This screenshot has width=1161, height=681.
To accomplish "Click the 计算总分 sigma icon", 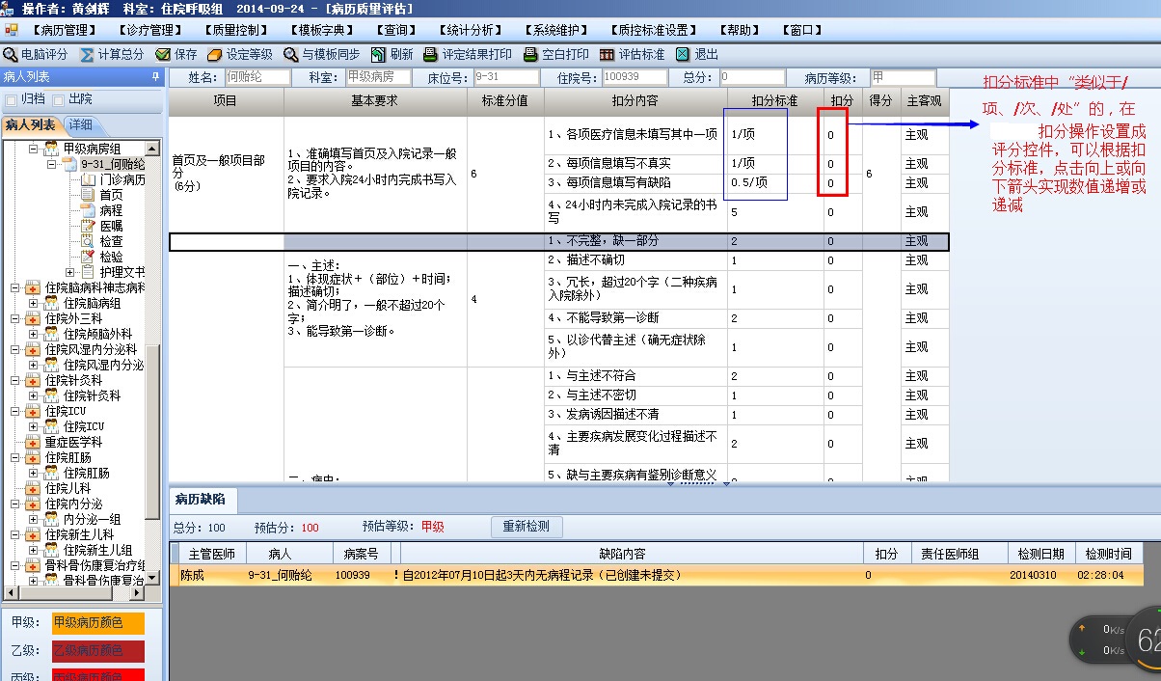I will coord(87,55).
